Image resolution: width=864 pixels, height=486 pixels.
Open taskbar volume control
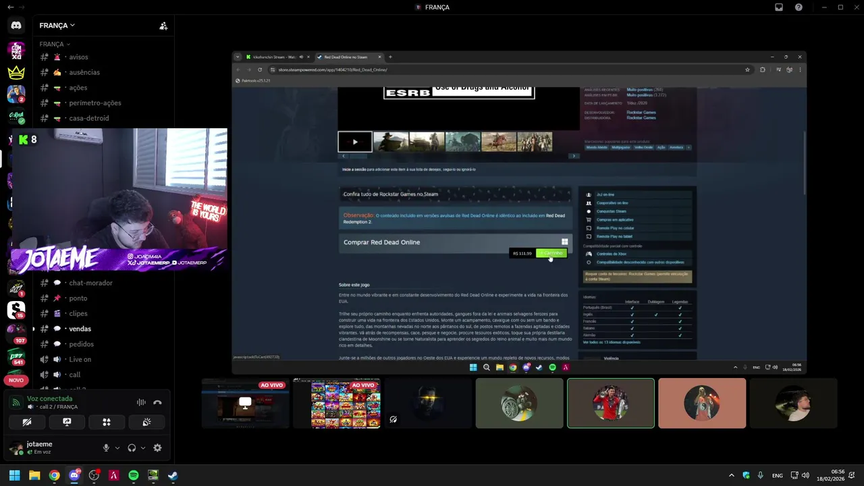805,475
